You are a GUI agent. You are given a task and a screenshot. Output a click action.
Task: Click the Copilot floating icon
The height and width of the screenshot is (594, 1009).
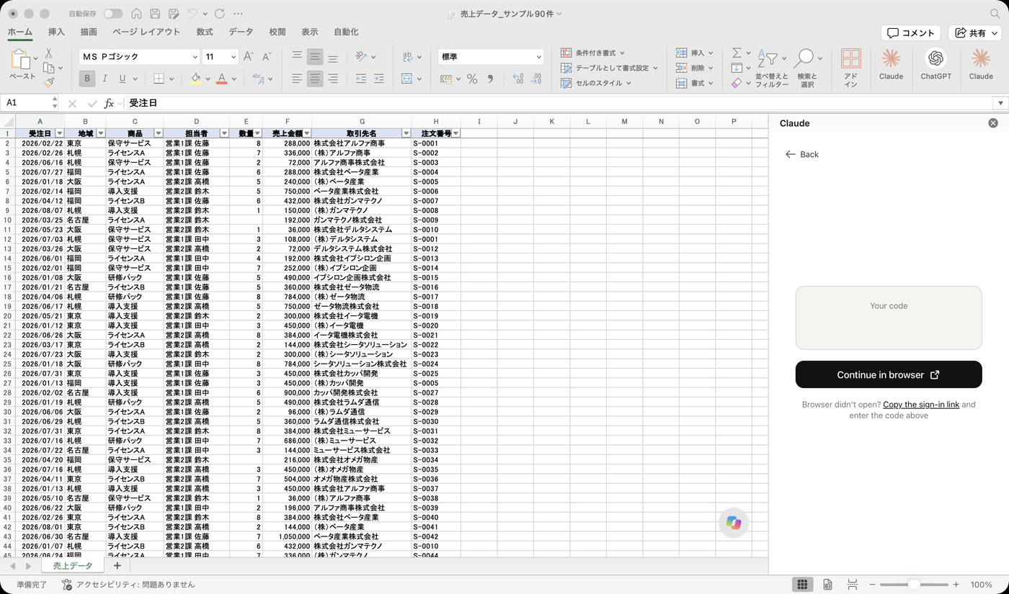click(x=734, y=523)
